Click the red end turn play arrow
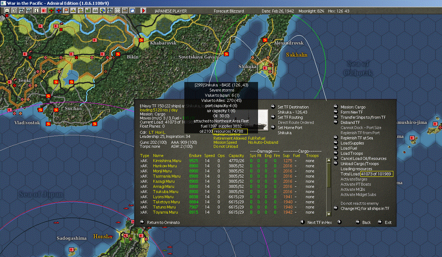This screenshot has width=442, height=257. (143, 11)
